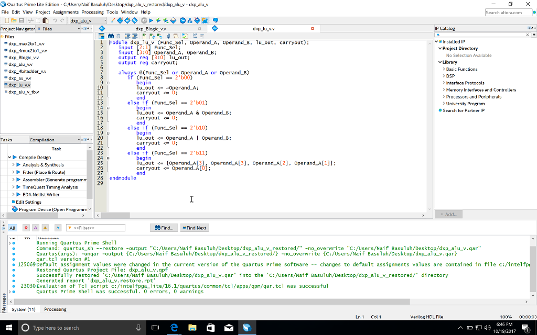Image resolution: width=537 pixels, height=335 pixels.
Task: Open Microsoft Edge from the taskbar
Action: click(174, 328)
